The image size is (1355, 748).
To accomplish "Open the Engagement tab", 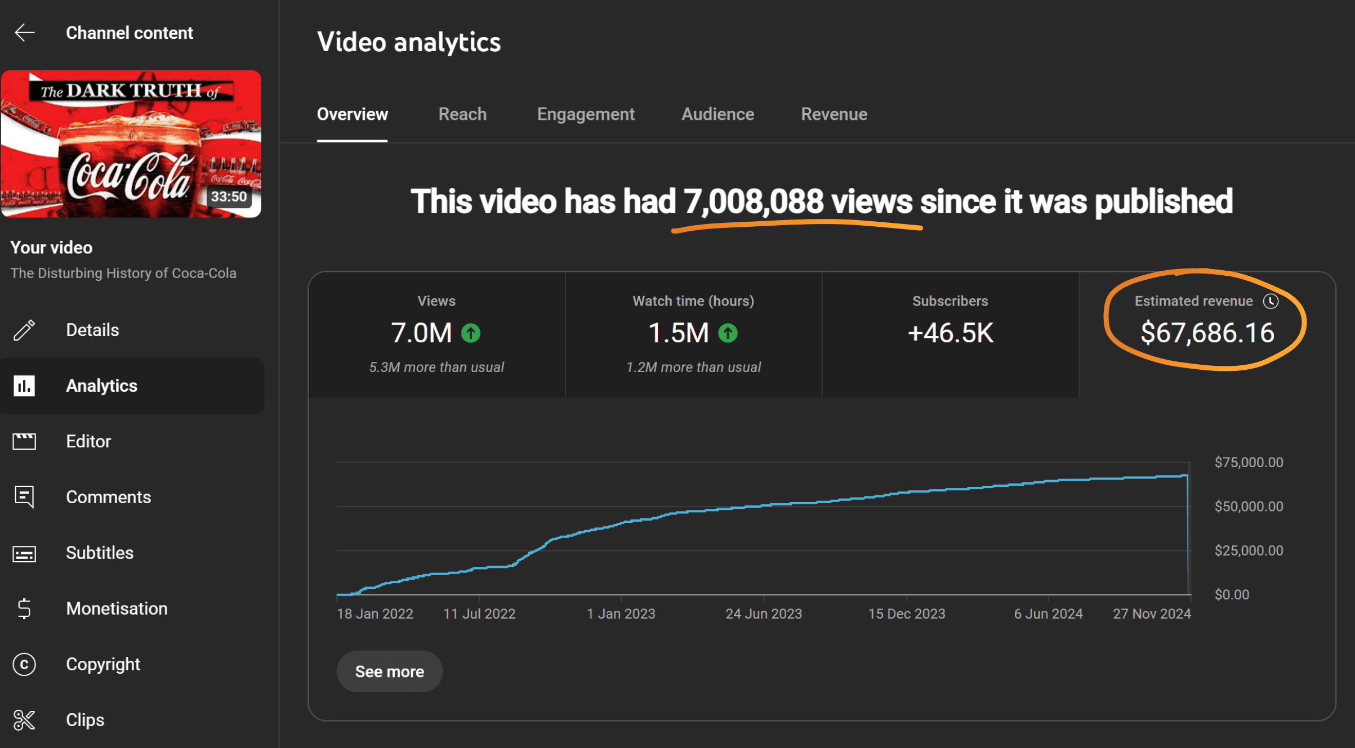I will click(585, 114).
